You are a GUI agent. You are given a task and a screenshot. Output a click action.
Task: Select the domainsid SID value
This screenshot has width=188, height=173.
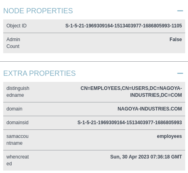point(130,123)
